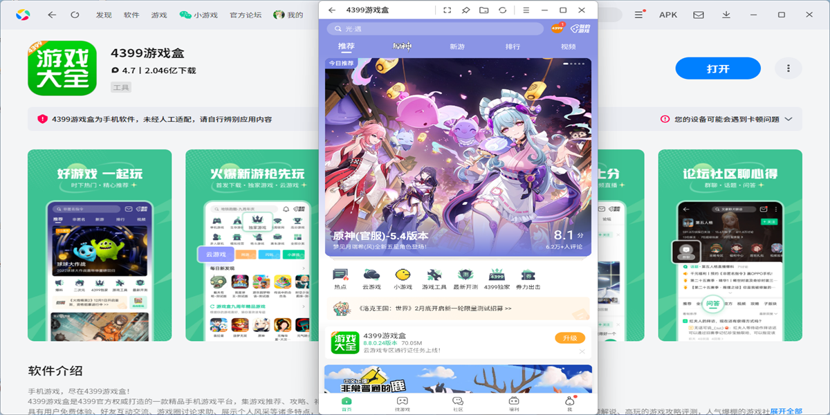Open 找游戏 in bottom navigation
This screenshot has height=415, width=830.
[402, 403]
